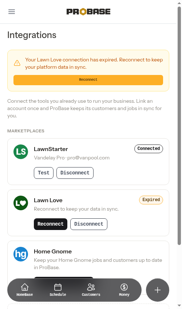The height and width of the screenshot is (309, 182).
Task: Click the warning triangle icon in banner
Action: click(x=17, y=63)
